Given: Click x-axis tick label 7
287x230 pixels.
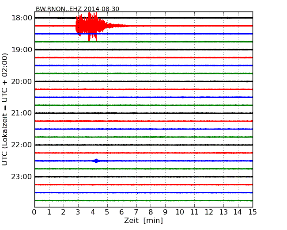Looking at the screenshot, I should tap(136, 212).
